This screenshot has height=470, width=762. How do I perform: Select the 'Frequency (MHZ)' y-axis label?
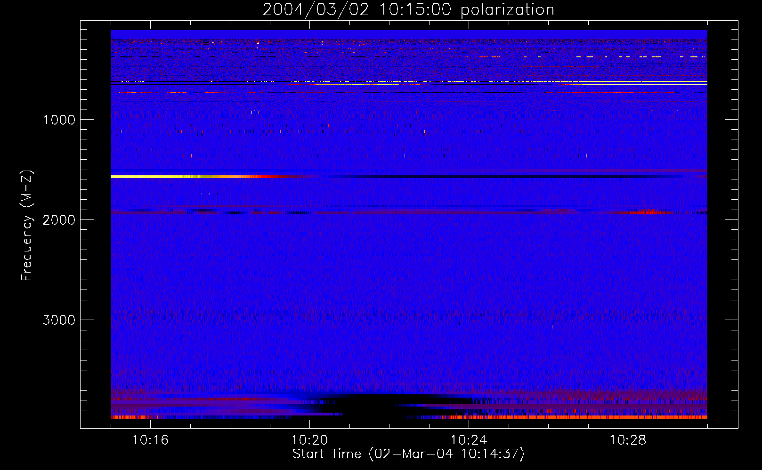[27, 226]
